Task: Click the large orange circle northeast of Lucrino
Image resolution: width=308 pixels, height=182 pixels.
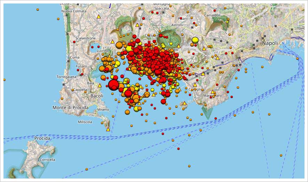Action: (119, 45)
